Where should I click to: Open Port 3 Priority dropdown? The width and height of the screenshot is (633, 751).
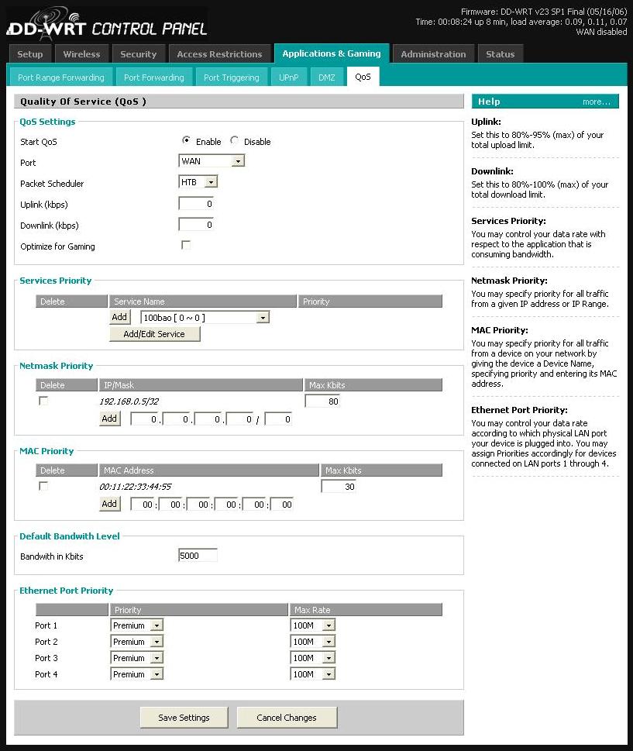(137, 658)
